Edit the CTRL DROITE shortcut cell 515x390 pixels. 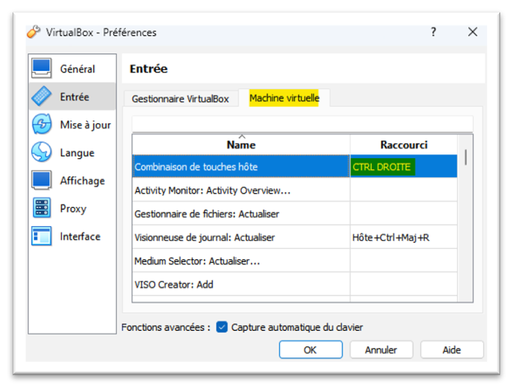coord(403,166)
